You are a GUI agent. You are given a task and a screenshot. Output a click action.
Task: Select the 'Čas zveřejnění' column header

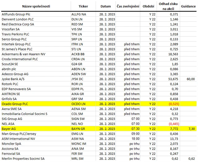pyautogui.click(x=128, y=6)
